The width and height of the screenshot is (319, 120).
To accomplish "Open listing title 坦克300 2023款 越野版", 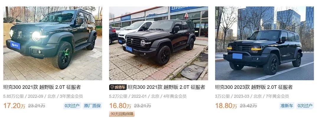I will coord(254,87).
